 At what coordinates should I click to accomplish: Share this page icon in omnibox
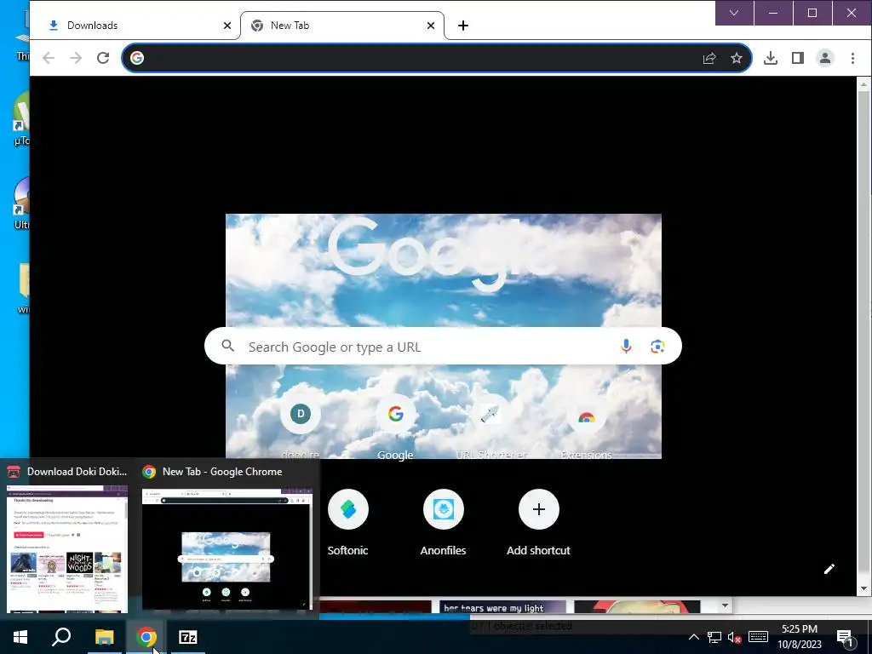tap(709, 58)
